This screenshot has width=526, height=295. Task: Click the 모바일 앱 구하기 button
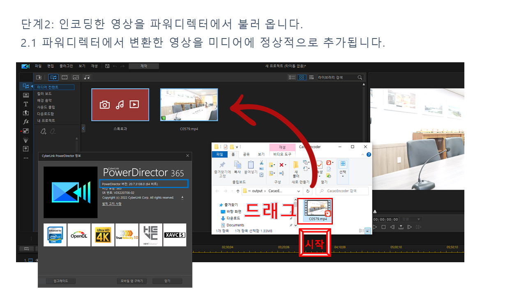pyautogui.click(x=132, y=281)
